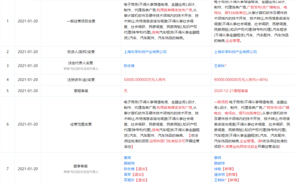Open 王晓秋* link in the 法定代表人变更 row
This screenshot has width=295, height=186.
point(220,66)
